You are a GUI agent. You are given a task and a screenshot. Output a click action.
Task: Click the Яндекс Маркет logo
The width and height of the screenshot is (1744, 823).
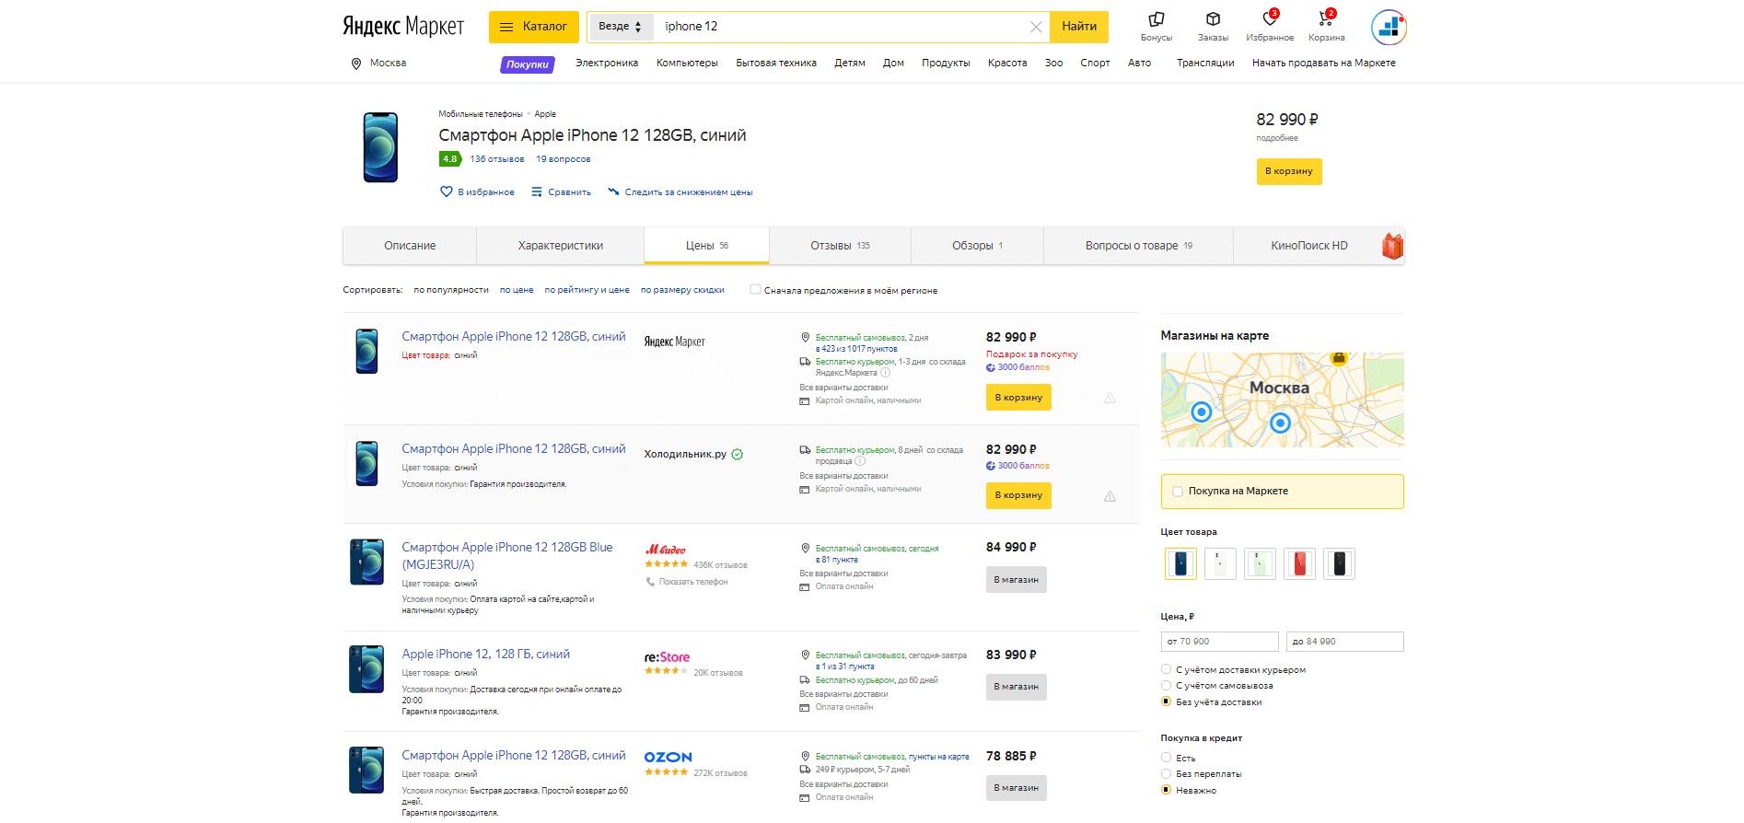click(x=403, y=26)
